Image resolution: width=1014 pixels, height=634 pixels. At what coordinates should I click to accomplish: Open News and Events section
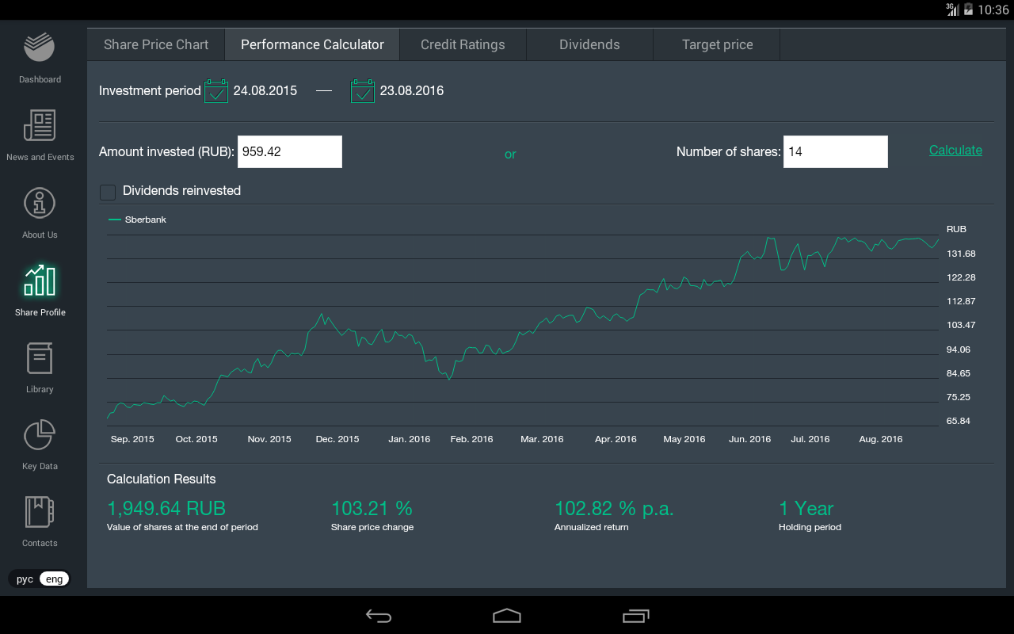pyautogui.click(x=40, y=133)
